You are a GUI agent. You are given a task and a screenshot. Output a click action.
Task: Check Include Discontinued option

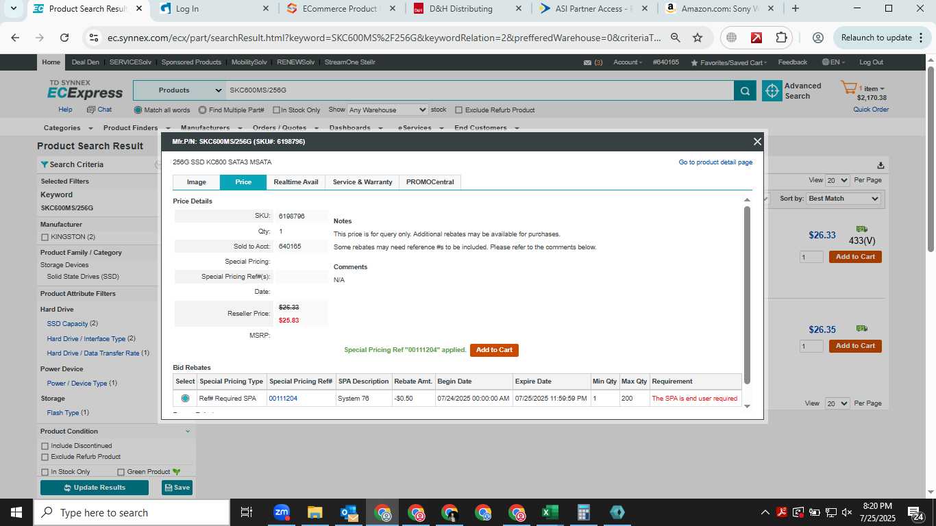pyautogui.click(x=45, y=446)
